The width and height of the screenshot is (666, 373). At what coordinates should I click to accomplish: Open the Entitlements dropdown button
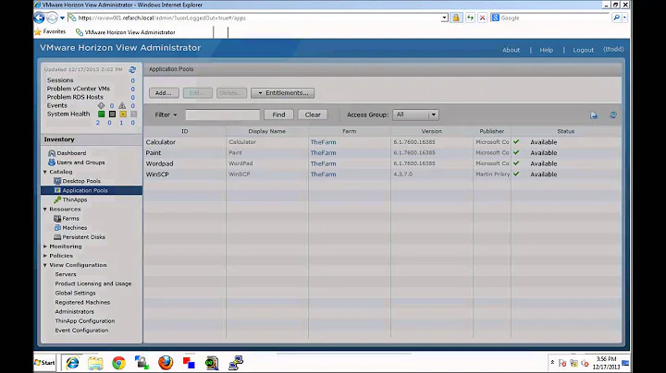coord(282,93)
